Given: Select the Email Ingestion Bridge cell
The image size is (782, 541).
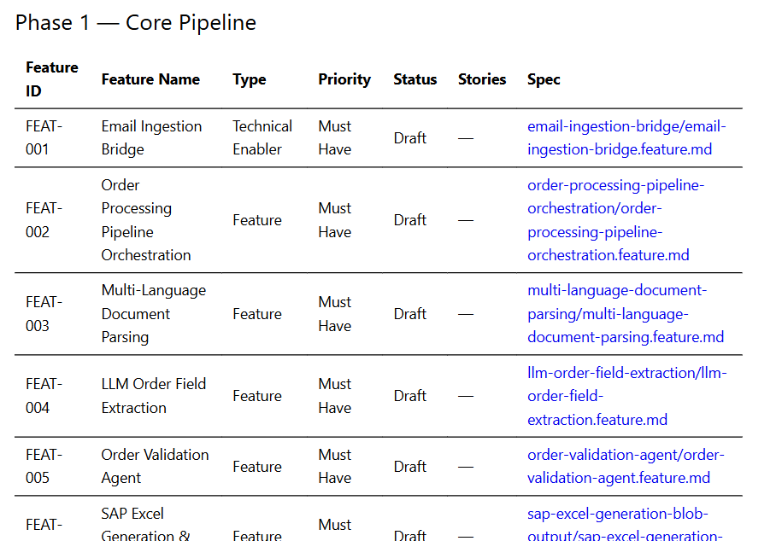Looking at the screenshot, I should (x=151, y=138).
